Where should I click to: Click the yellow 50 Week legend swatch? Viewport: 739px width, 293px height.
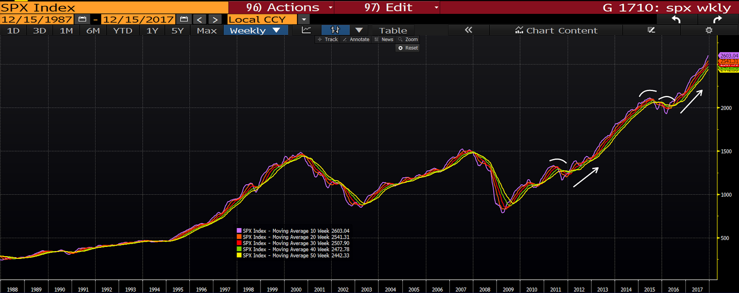[x=239, y=255]
